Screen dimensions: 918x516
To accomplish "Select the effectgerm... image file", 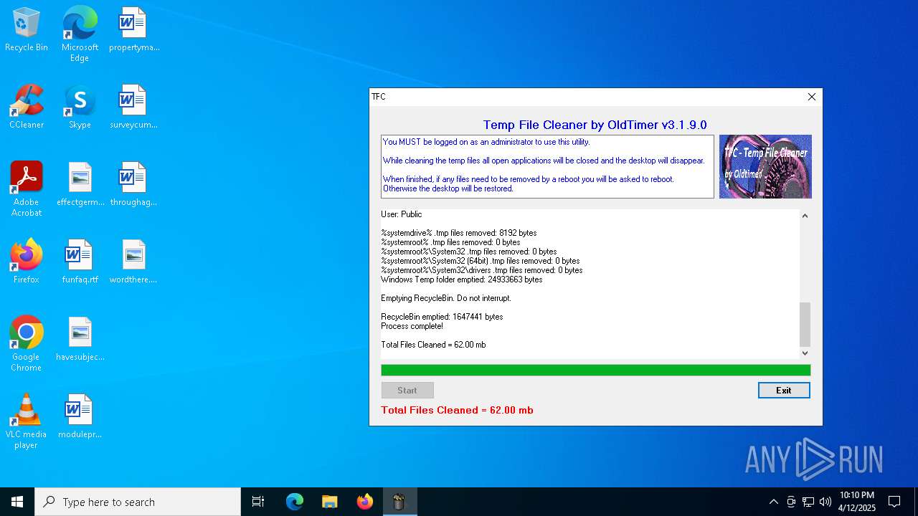I will (x=80, y=184).
